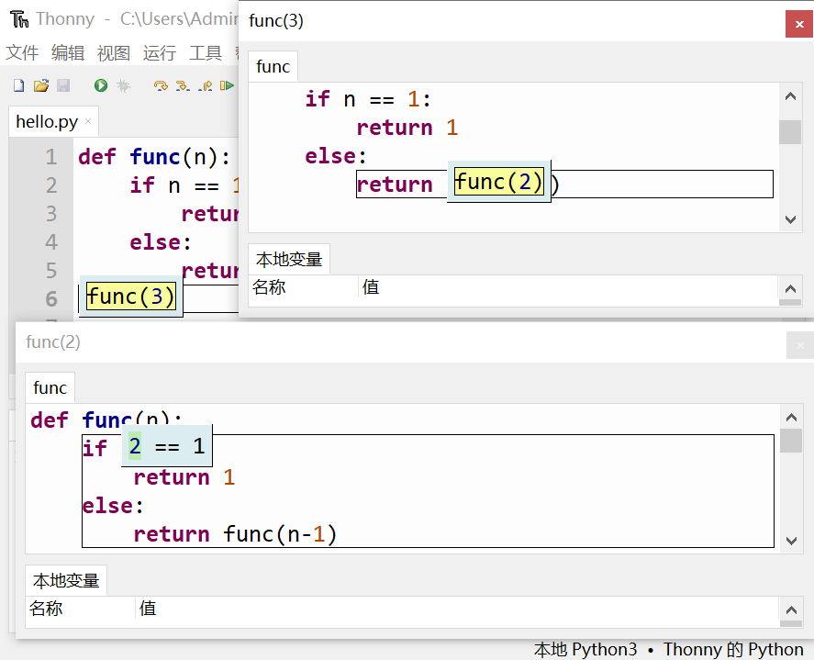Select the func tab in func(2) window

50,388
